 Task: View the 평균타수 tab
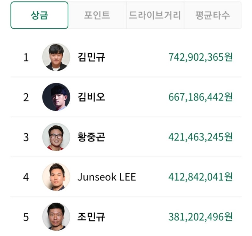(x=212, y=14)
